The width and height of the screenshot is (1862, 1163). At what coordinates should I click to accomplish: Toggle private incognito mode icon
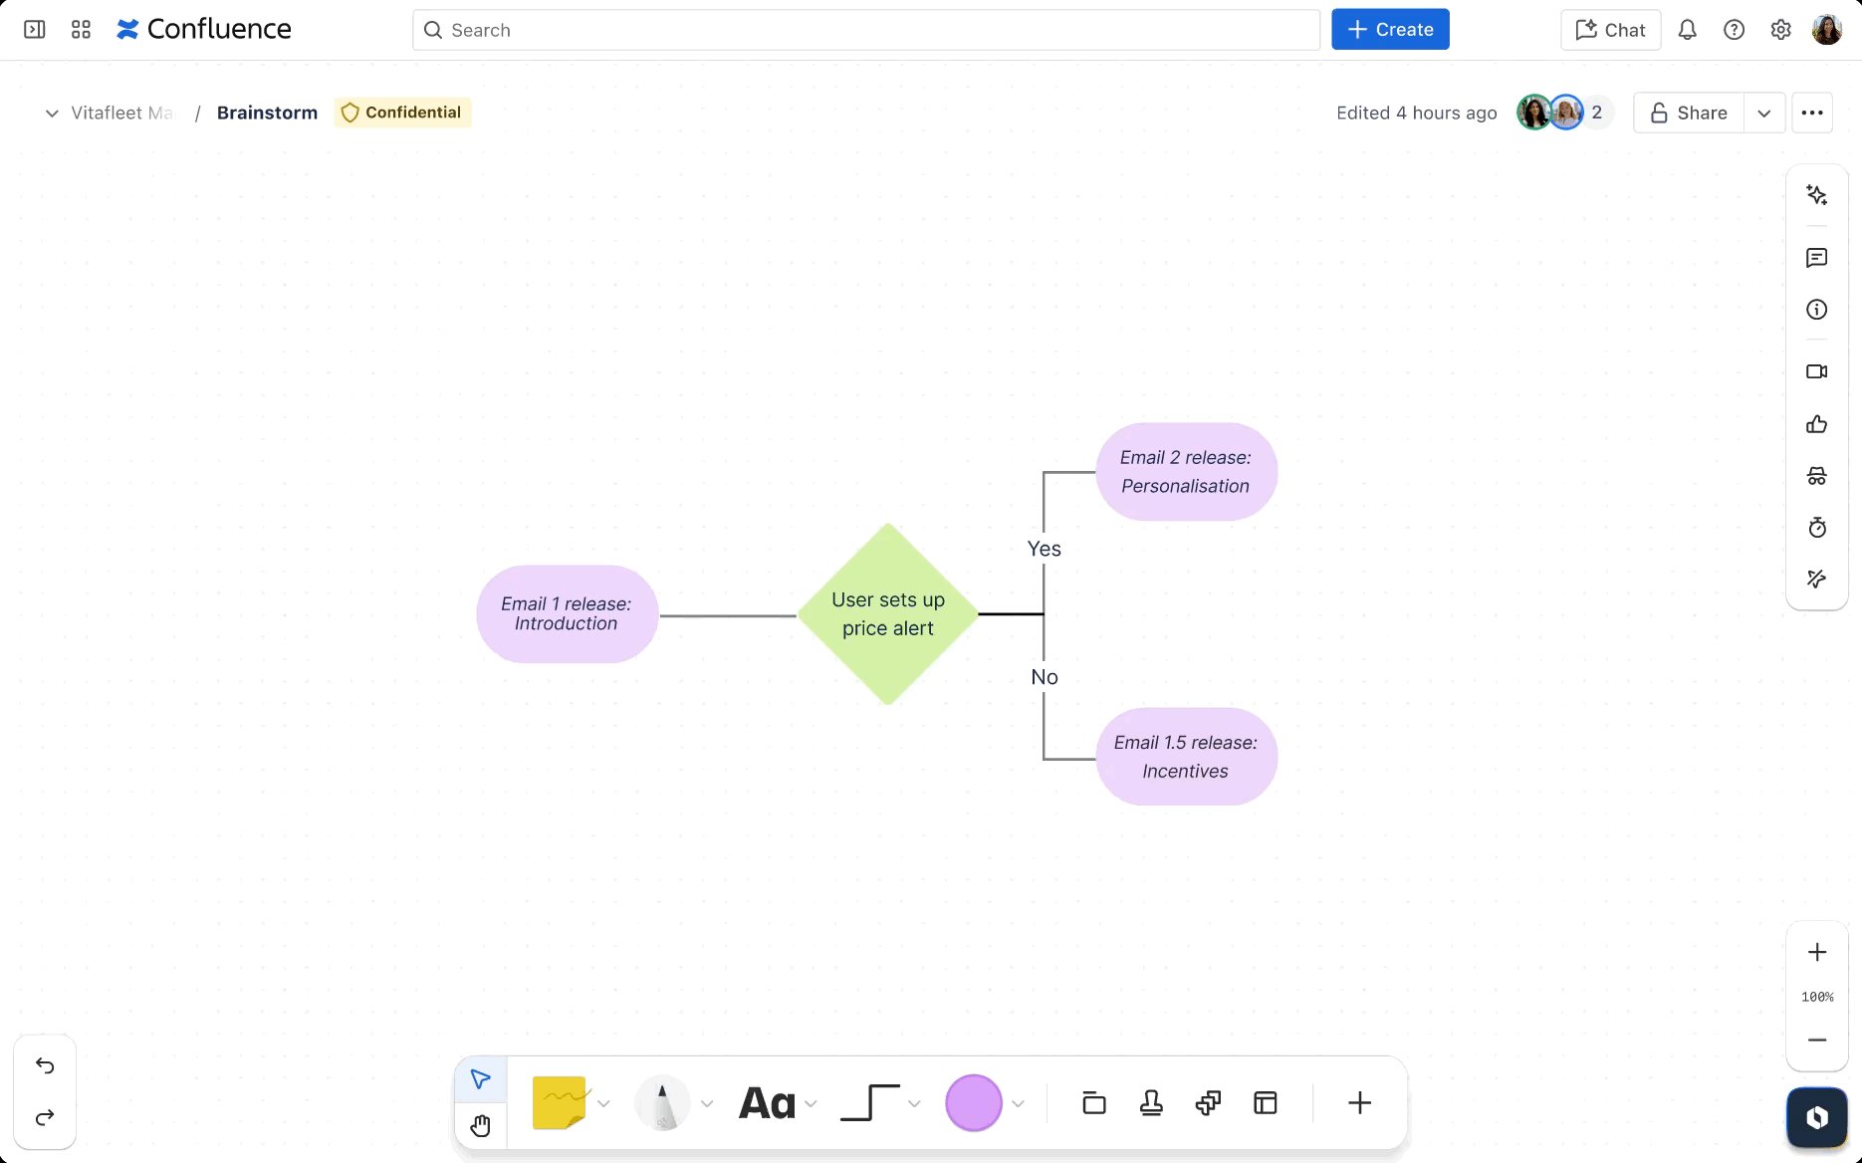[x=1817, y=477]
